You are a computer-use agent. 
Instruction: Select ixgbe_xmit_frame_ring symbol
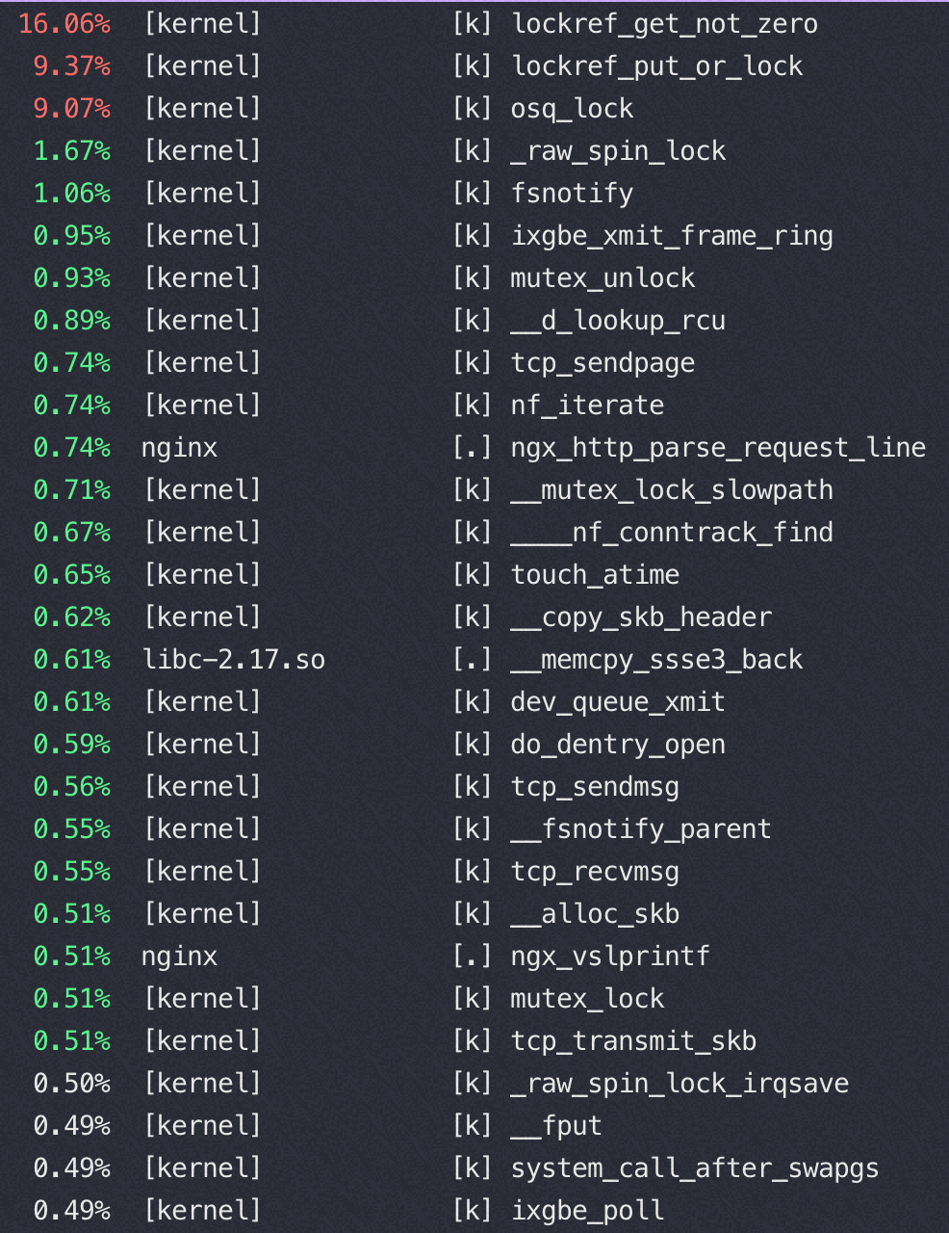[x=672, y=236]
